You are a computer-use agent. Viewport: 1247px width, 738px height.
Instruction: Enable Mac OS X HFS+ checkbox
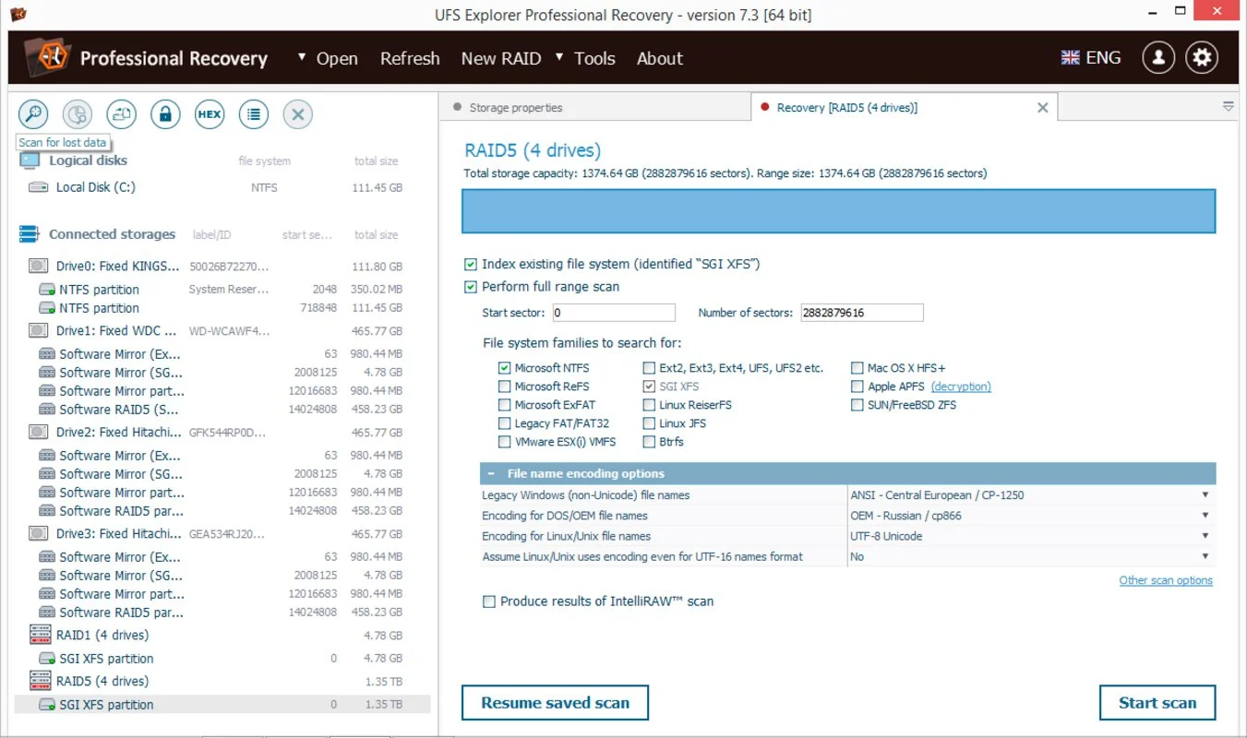point(857,368)
